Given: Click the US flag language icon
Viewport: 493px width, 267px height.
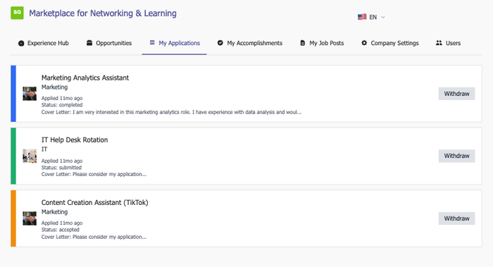Looking at the screenshot, I should click(362, 17).
